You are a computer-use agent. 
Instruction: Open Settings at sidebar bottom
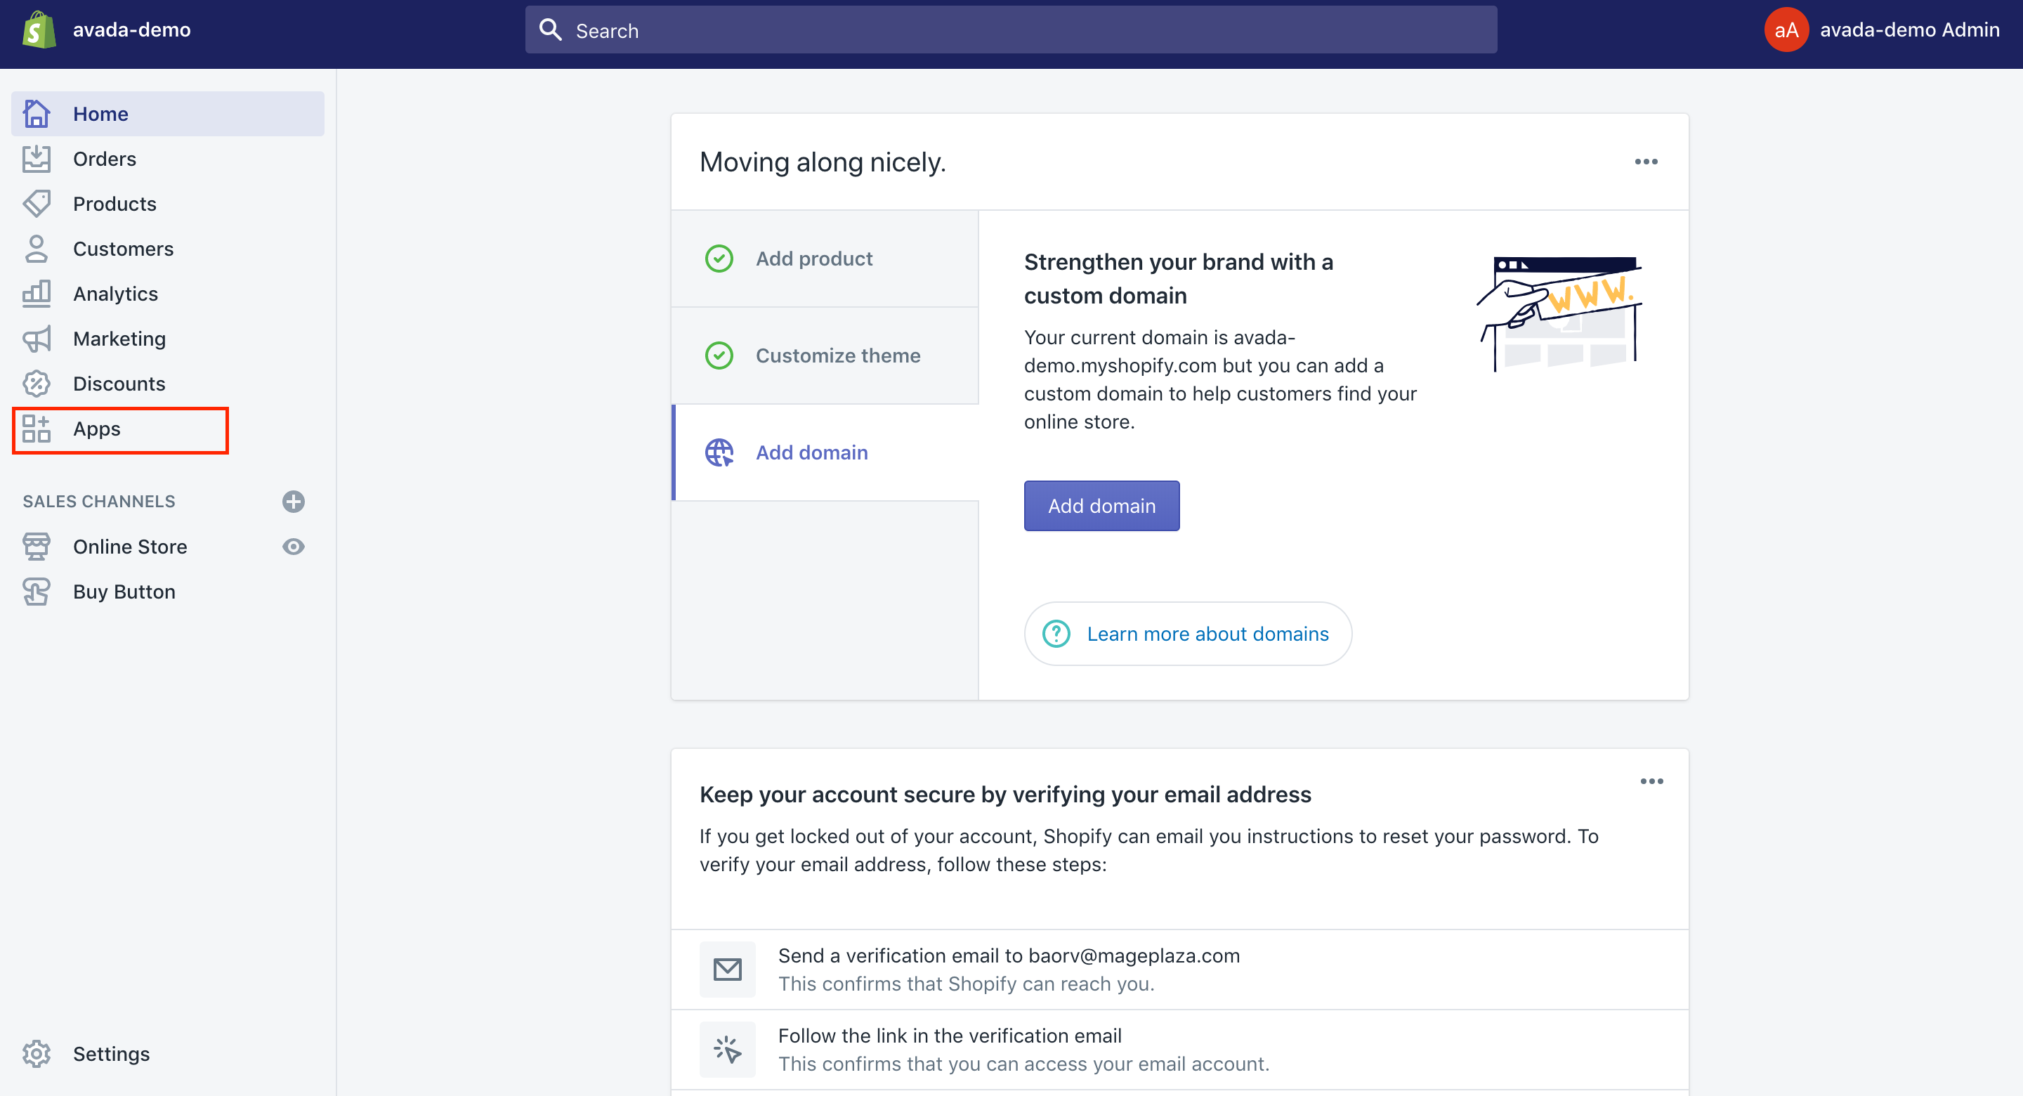tap(167, 1054)
